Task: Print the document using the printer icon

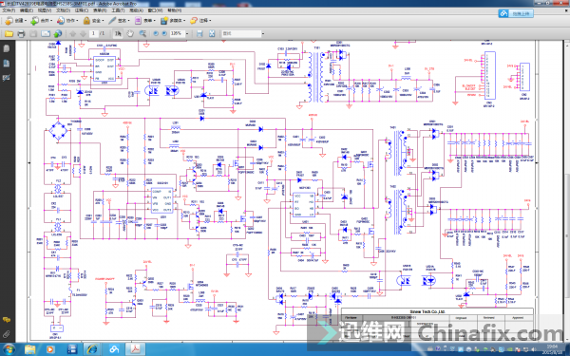Action: click(x=21, y=34)
